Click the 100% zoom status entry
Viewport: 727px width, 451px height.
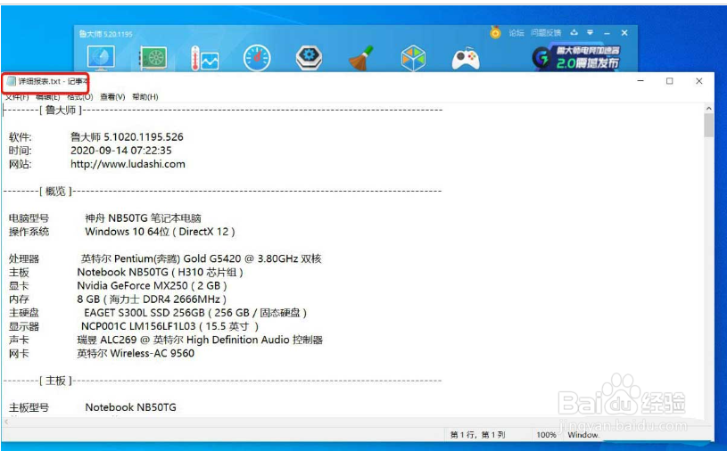(546, 435)
